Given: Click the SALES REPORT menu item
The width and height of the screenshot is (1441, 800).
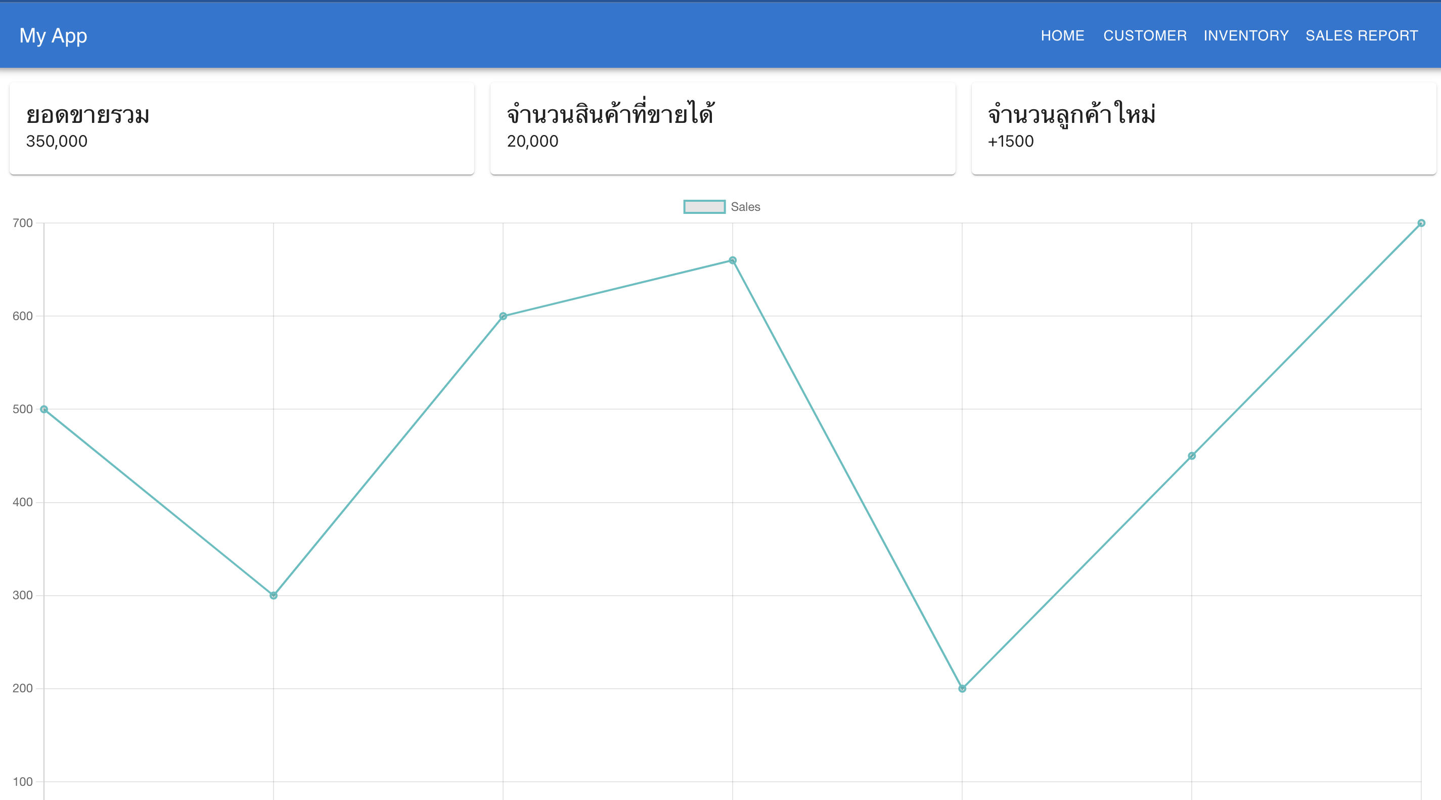Looking at the screenshot, I should click(x=1362, y=35).
